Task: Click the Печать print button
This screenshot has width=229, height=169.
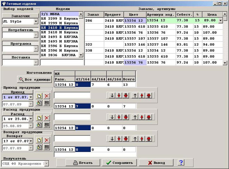Action: click(83, 163)
